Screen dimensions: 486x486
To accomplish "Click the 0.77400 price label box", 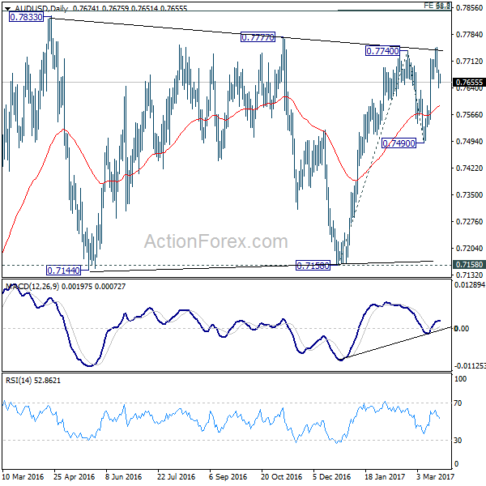I will (x=382, y=50).
